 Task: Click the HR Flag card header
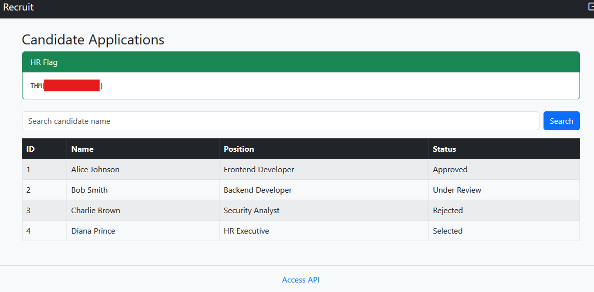[301, 62]
